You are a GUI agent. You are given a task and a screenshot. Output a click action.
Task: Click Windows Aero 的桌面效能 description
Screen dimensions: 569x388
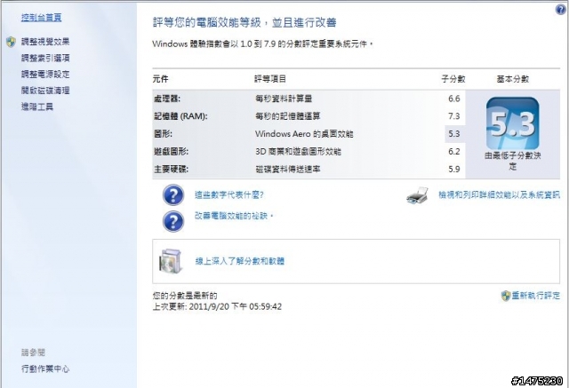(x=304, y=134)
